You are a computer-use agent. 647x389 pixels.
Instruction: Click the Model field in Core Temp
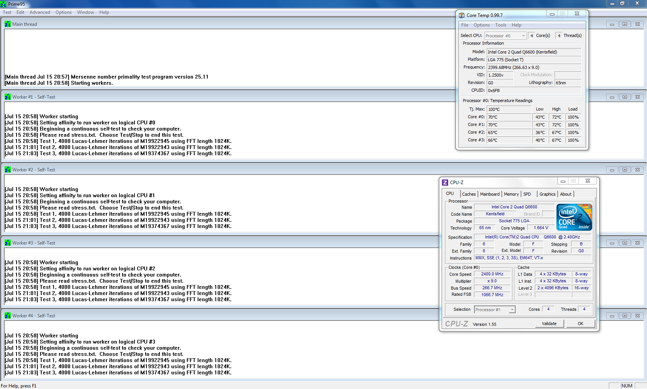pos(534,52)
